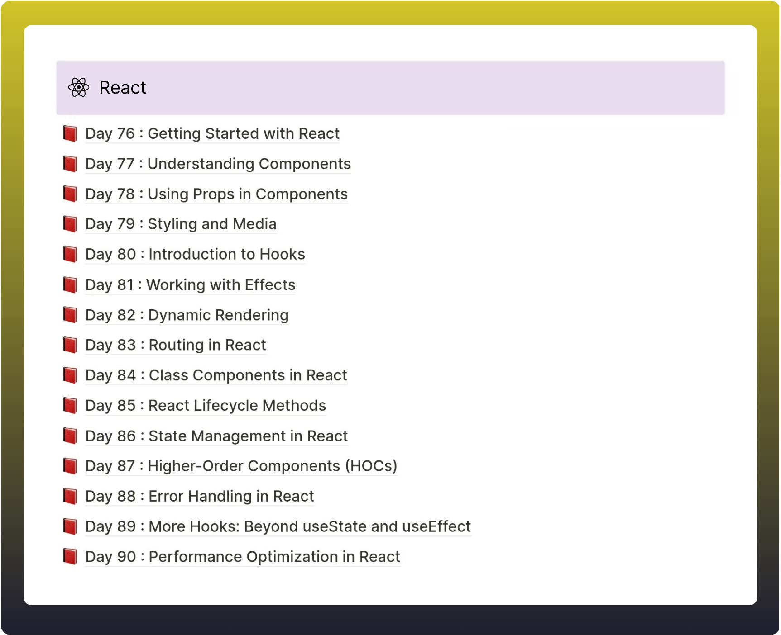Click the book icon beside Day 78
The image size is (781, 635).
tap(70, 194)
